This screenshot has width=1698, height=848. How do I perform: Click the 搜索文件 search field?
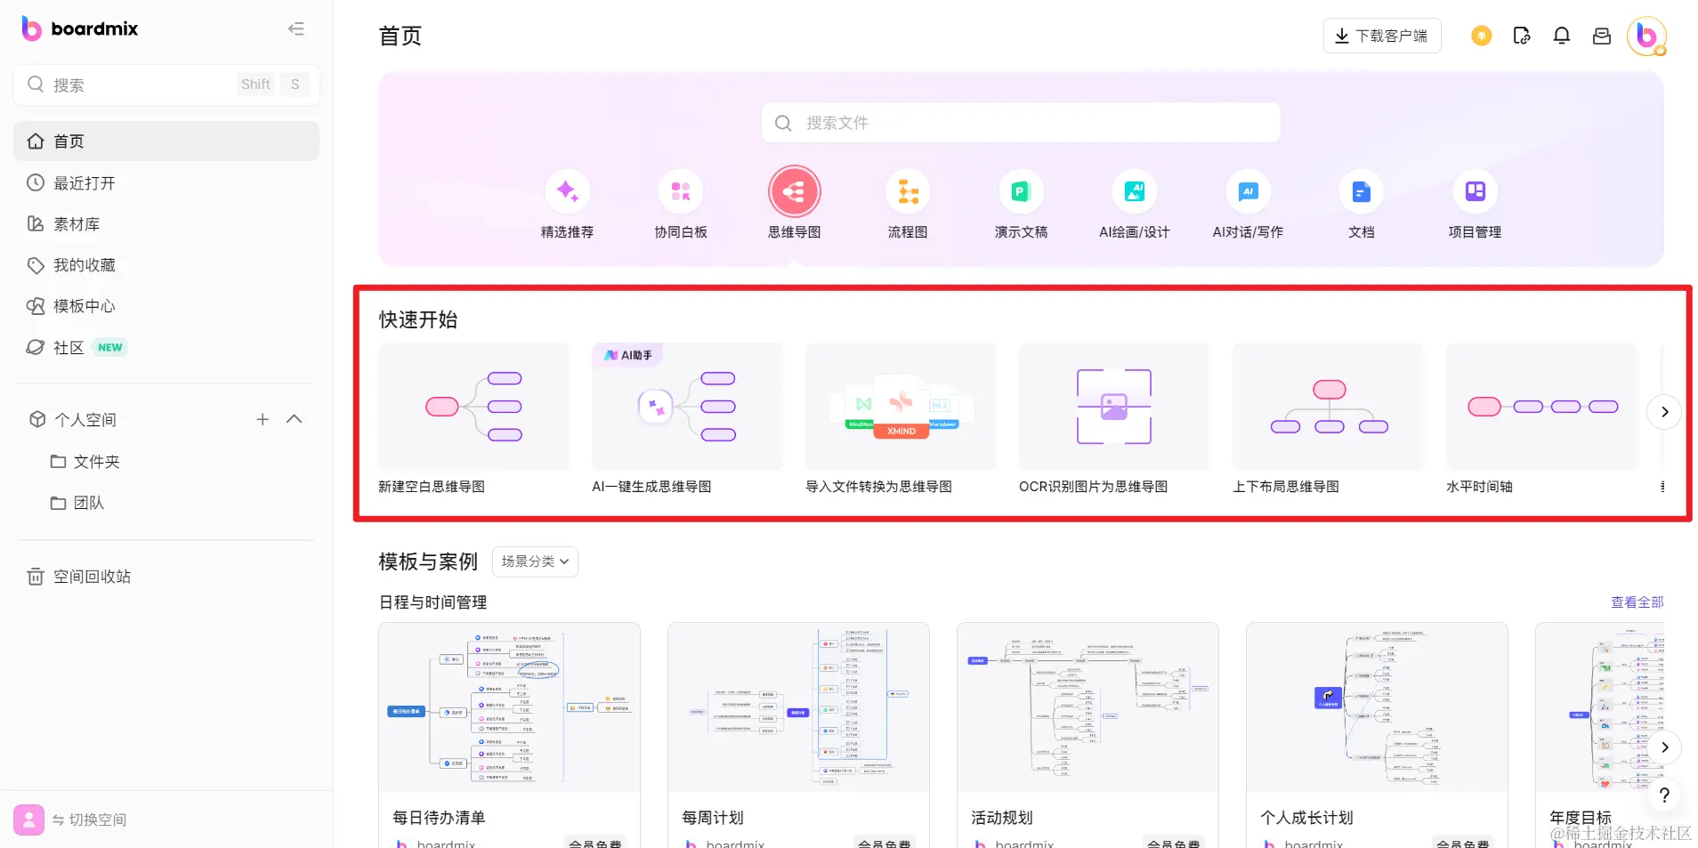(x=1020, y=122)
